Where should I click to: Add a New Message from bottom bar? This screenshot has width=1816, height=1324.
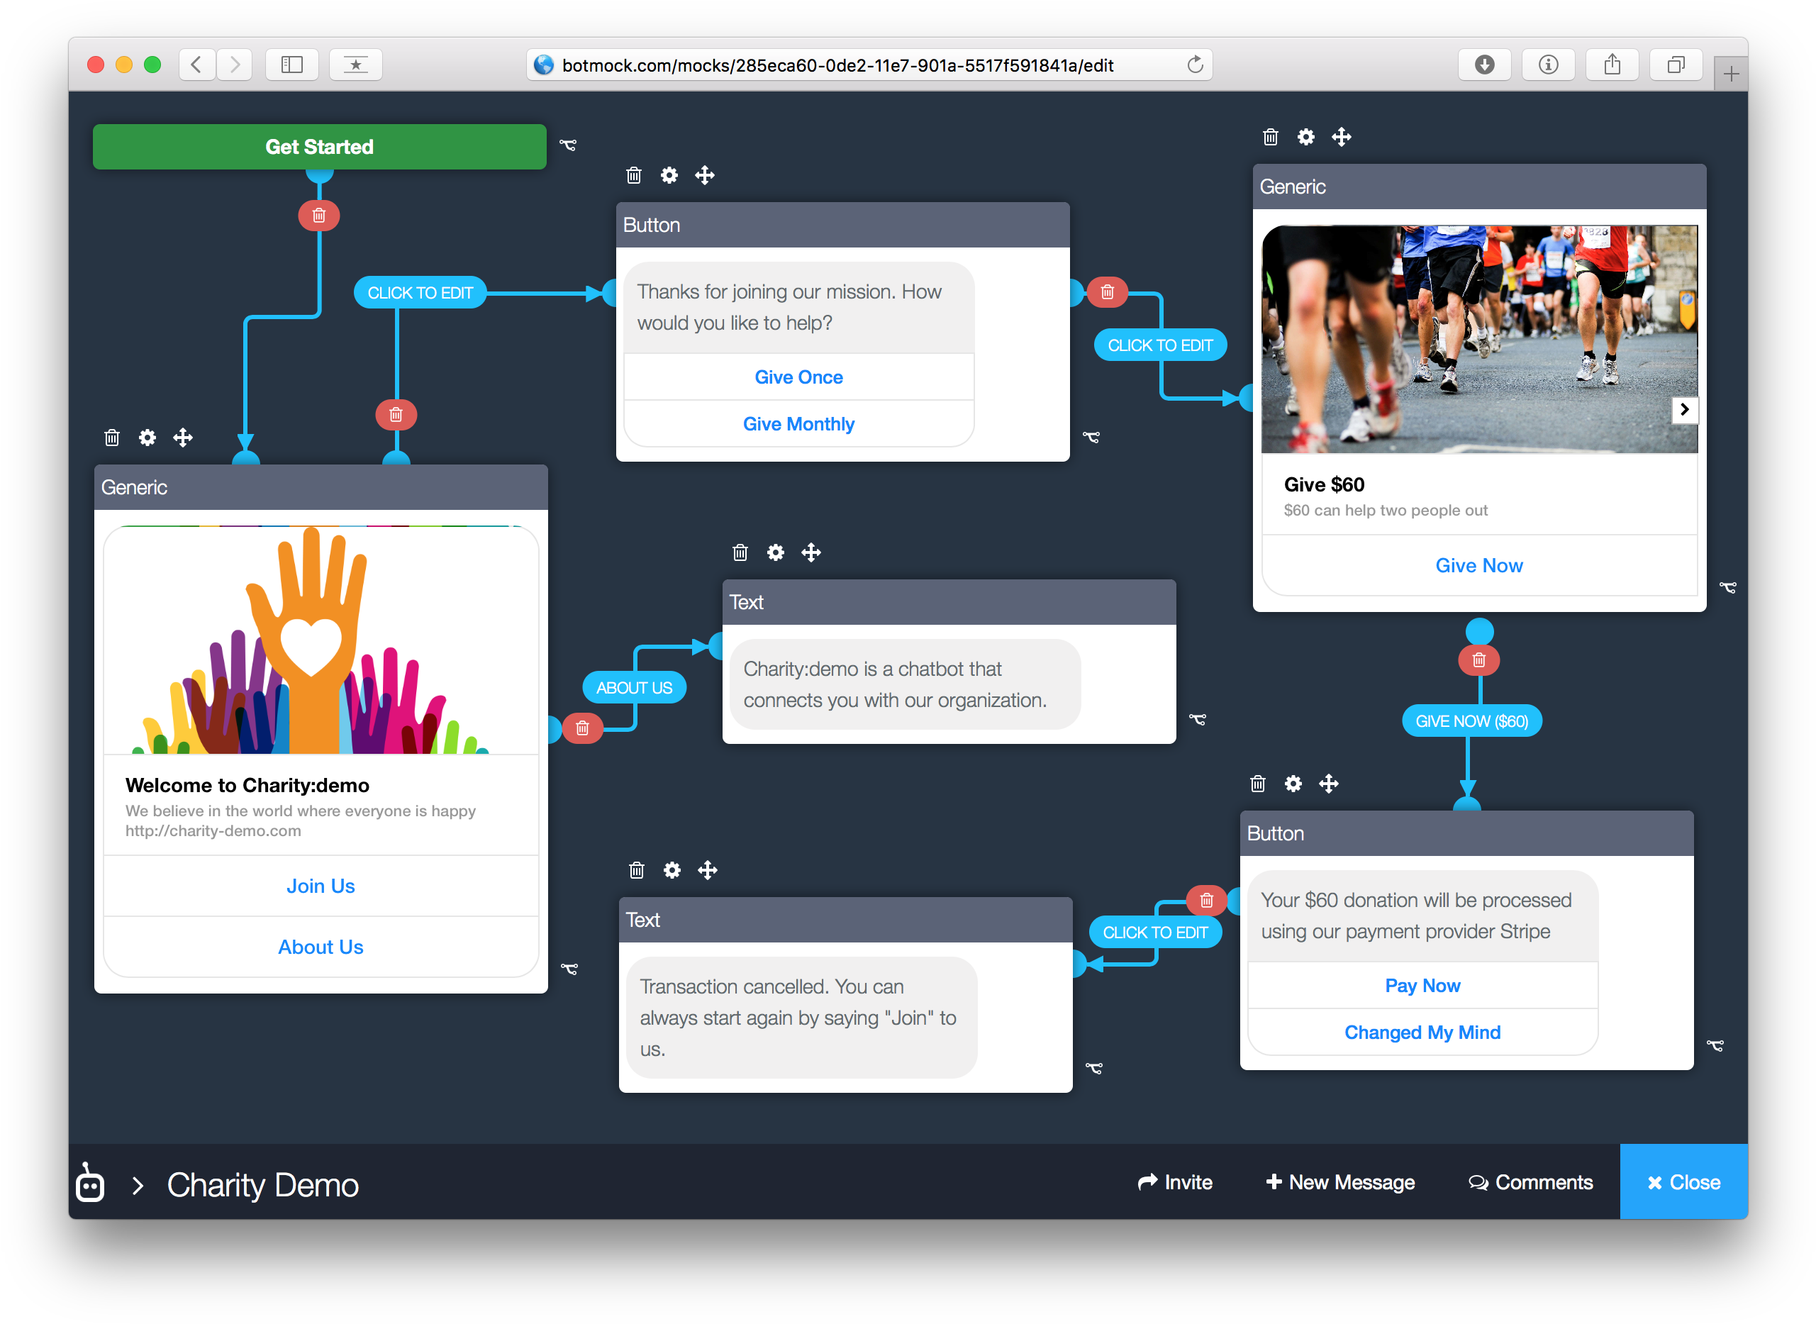pos(1341,1183)
